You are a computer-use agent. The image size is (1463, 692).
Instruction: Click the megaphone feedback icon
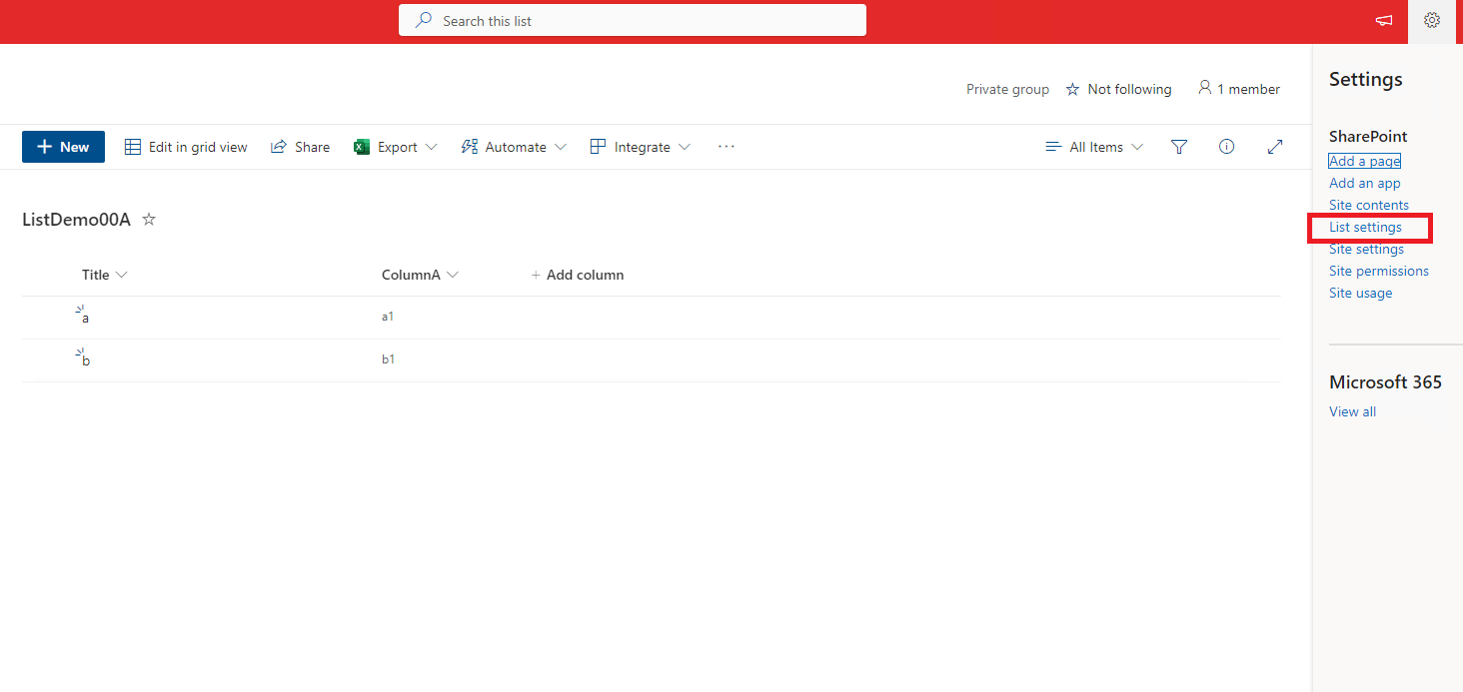point(1384,20)
